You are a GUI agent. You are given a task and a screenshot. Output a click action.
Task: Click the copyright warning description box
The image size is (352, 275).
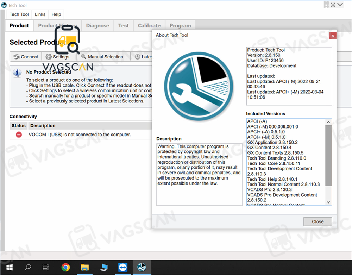click(199, 174)
